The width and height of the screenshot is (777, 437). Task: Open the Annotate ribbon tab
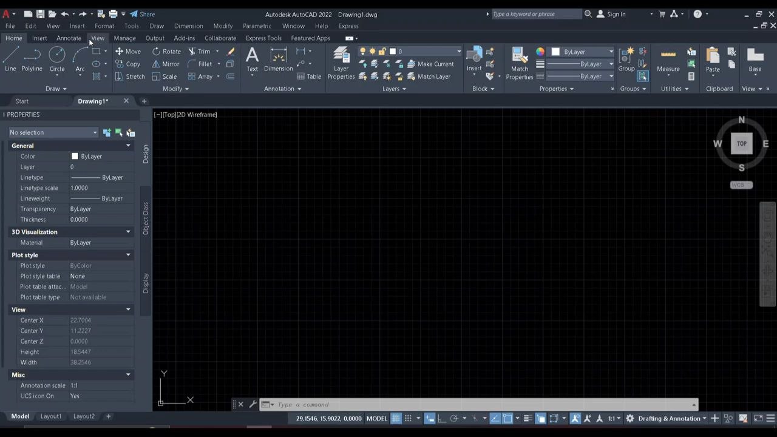(69, 38)
